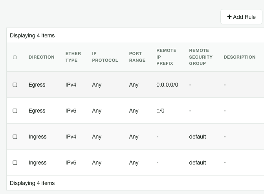Click the 0.0.0.0/0 remote IP prefix cell

pos(167,85)
